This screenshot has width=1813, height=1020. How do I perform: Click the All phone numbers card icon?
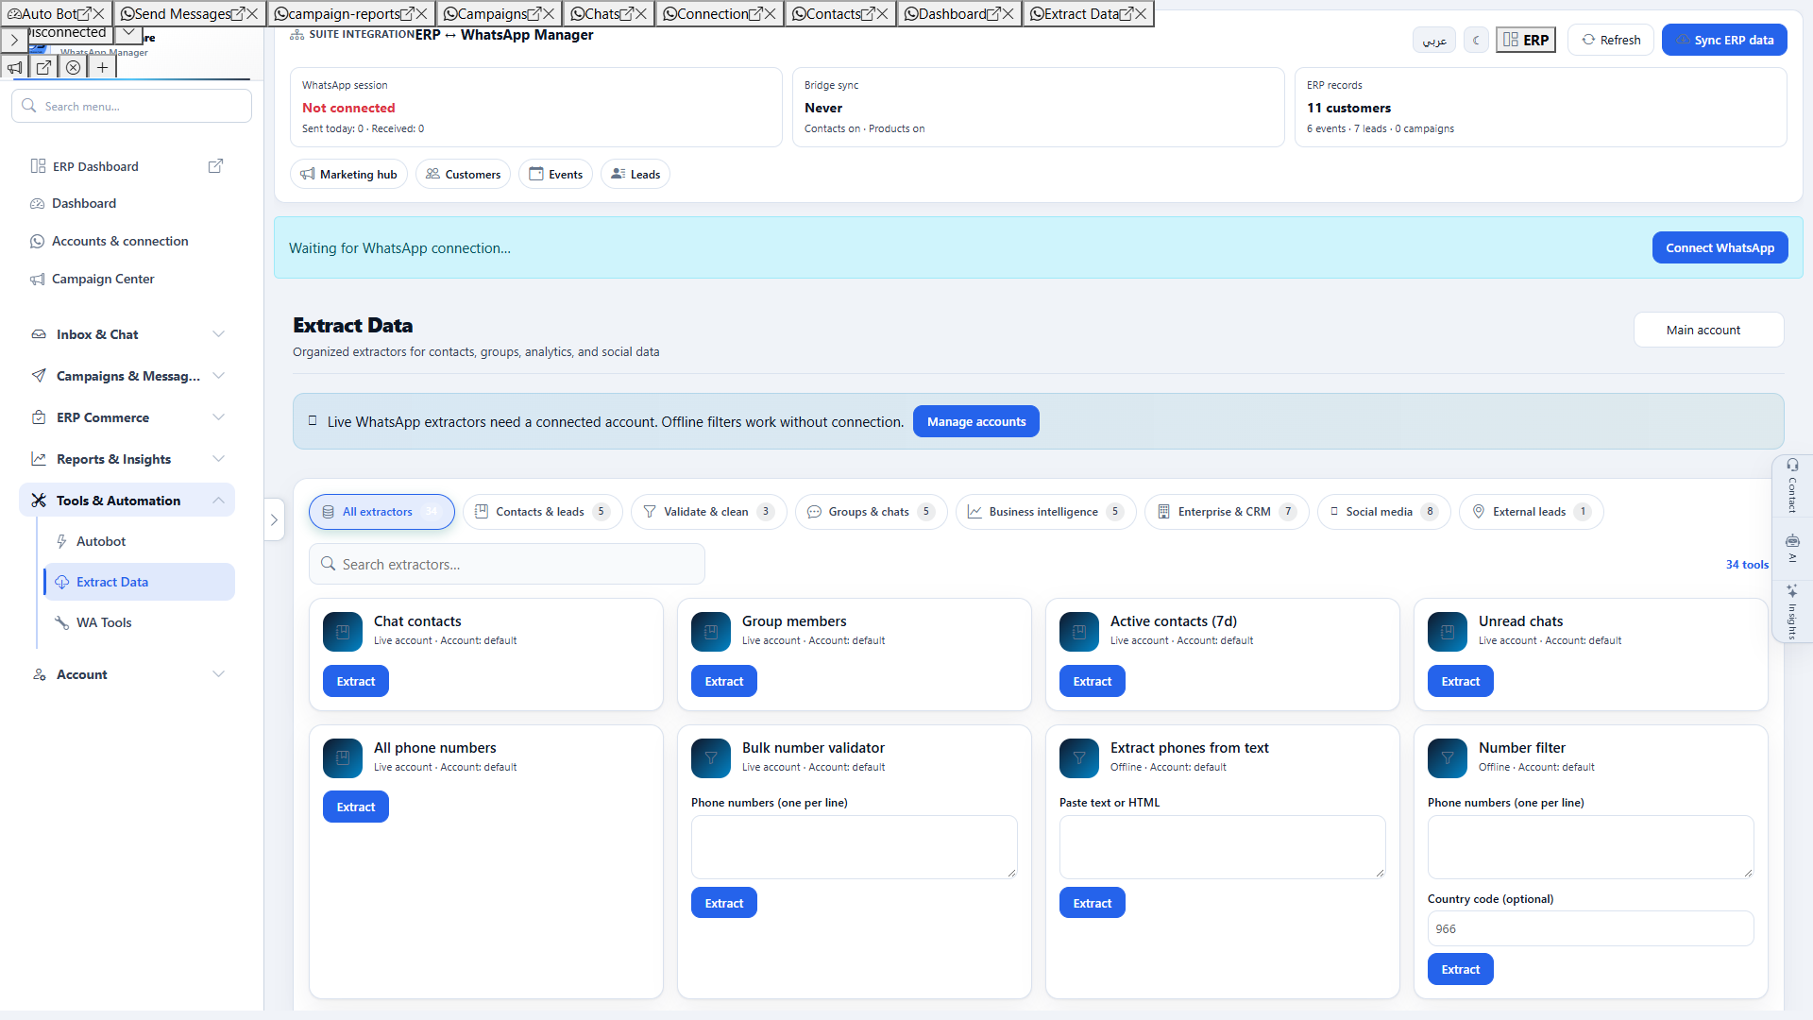coord(343,758)
